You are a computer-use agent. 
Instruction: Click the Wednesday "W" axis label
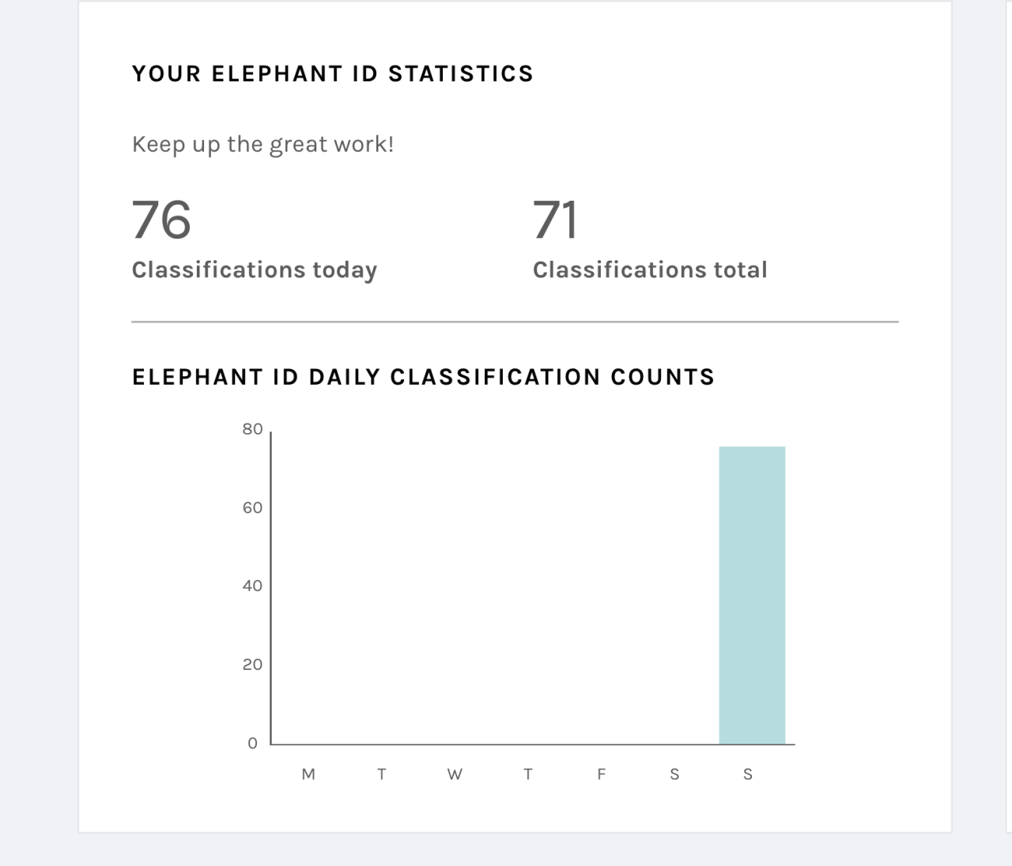(455, 774)
